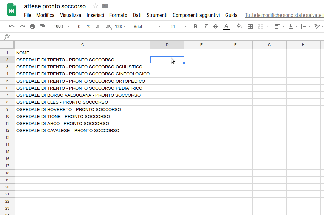This screenshot has height=215, width=324.
Task: Select cell 'OSPEDALE DI ROVERETO - PRONTO SOCCORSO'
Action: (83, 109)
